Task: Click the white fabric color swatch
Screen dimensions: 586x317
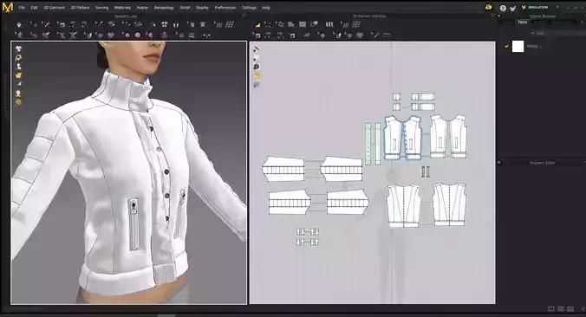Action: coord(518,46)
